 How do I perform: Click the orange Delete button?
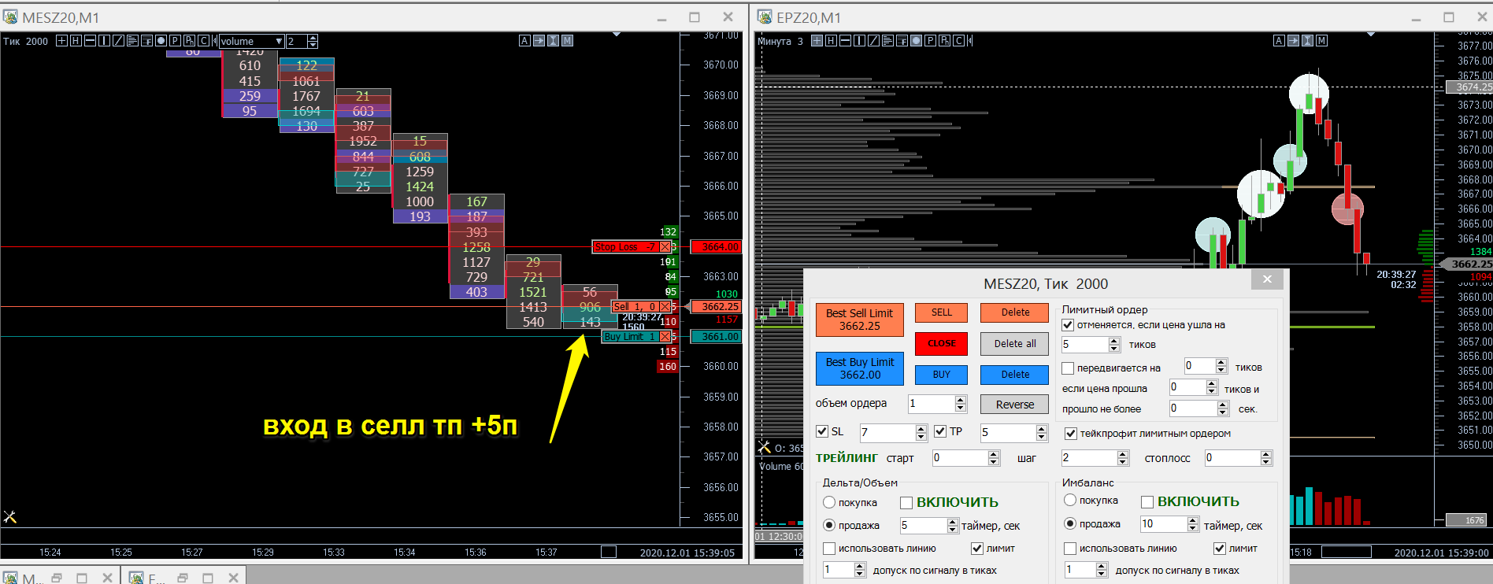coord(1015,312)
